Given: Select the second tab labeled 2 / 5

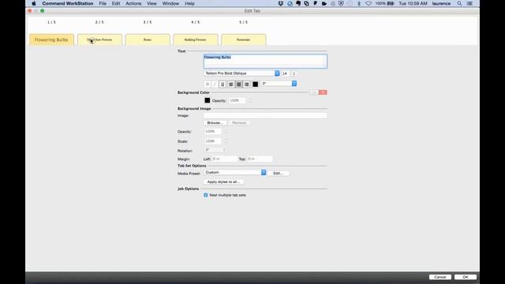Looking at the screenshot, I should [x=99, y=39].
